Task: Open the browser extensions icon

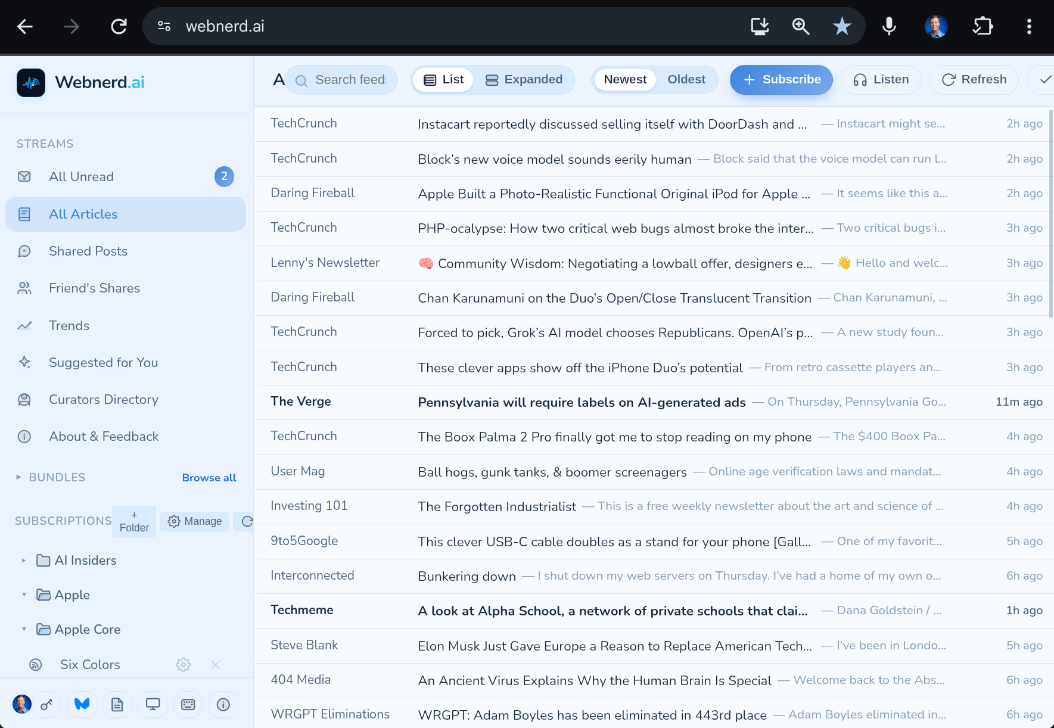Action: pos(983,26)
